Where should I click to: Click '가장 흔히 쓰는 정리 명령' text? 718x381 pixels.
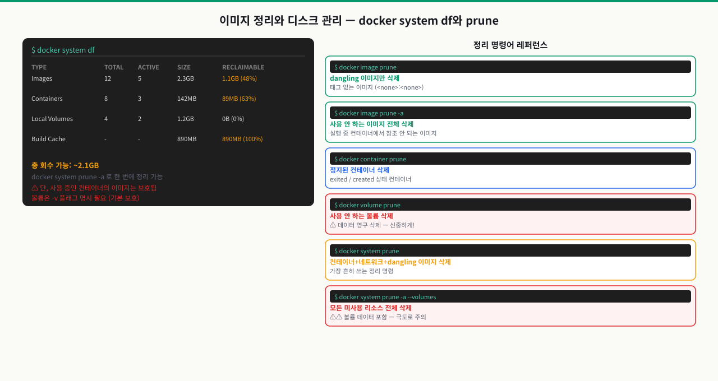(362, 271)
